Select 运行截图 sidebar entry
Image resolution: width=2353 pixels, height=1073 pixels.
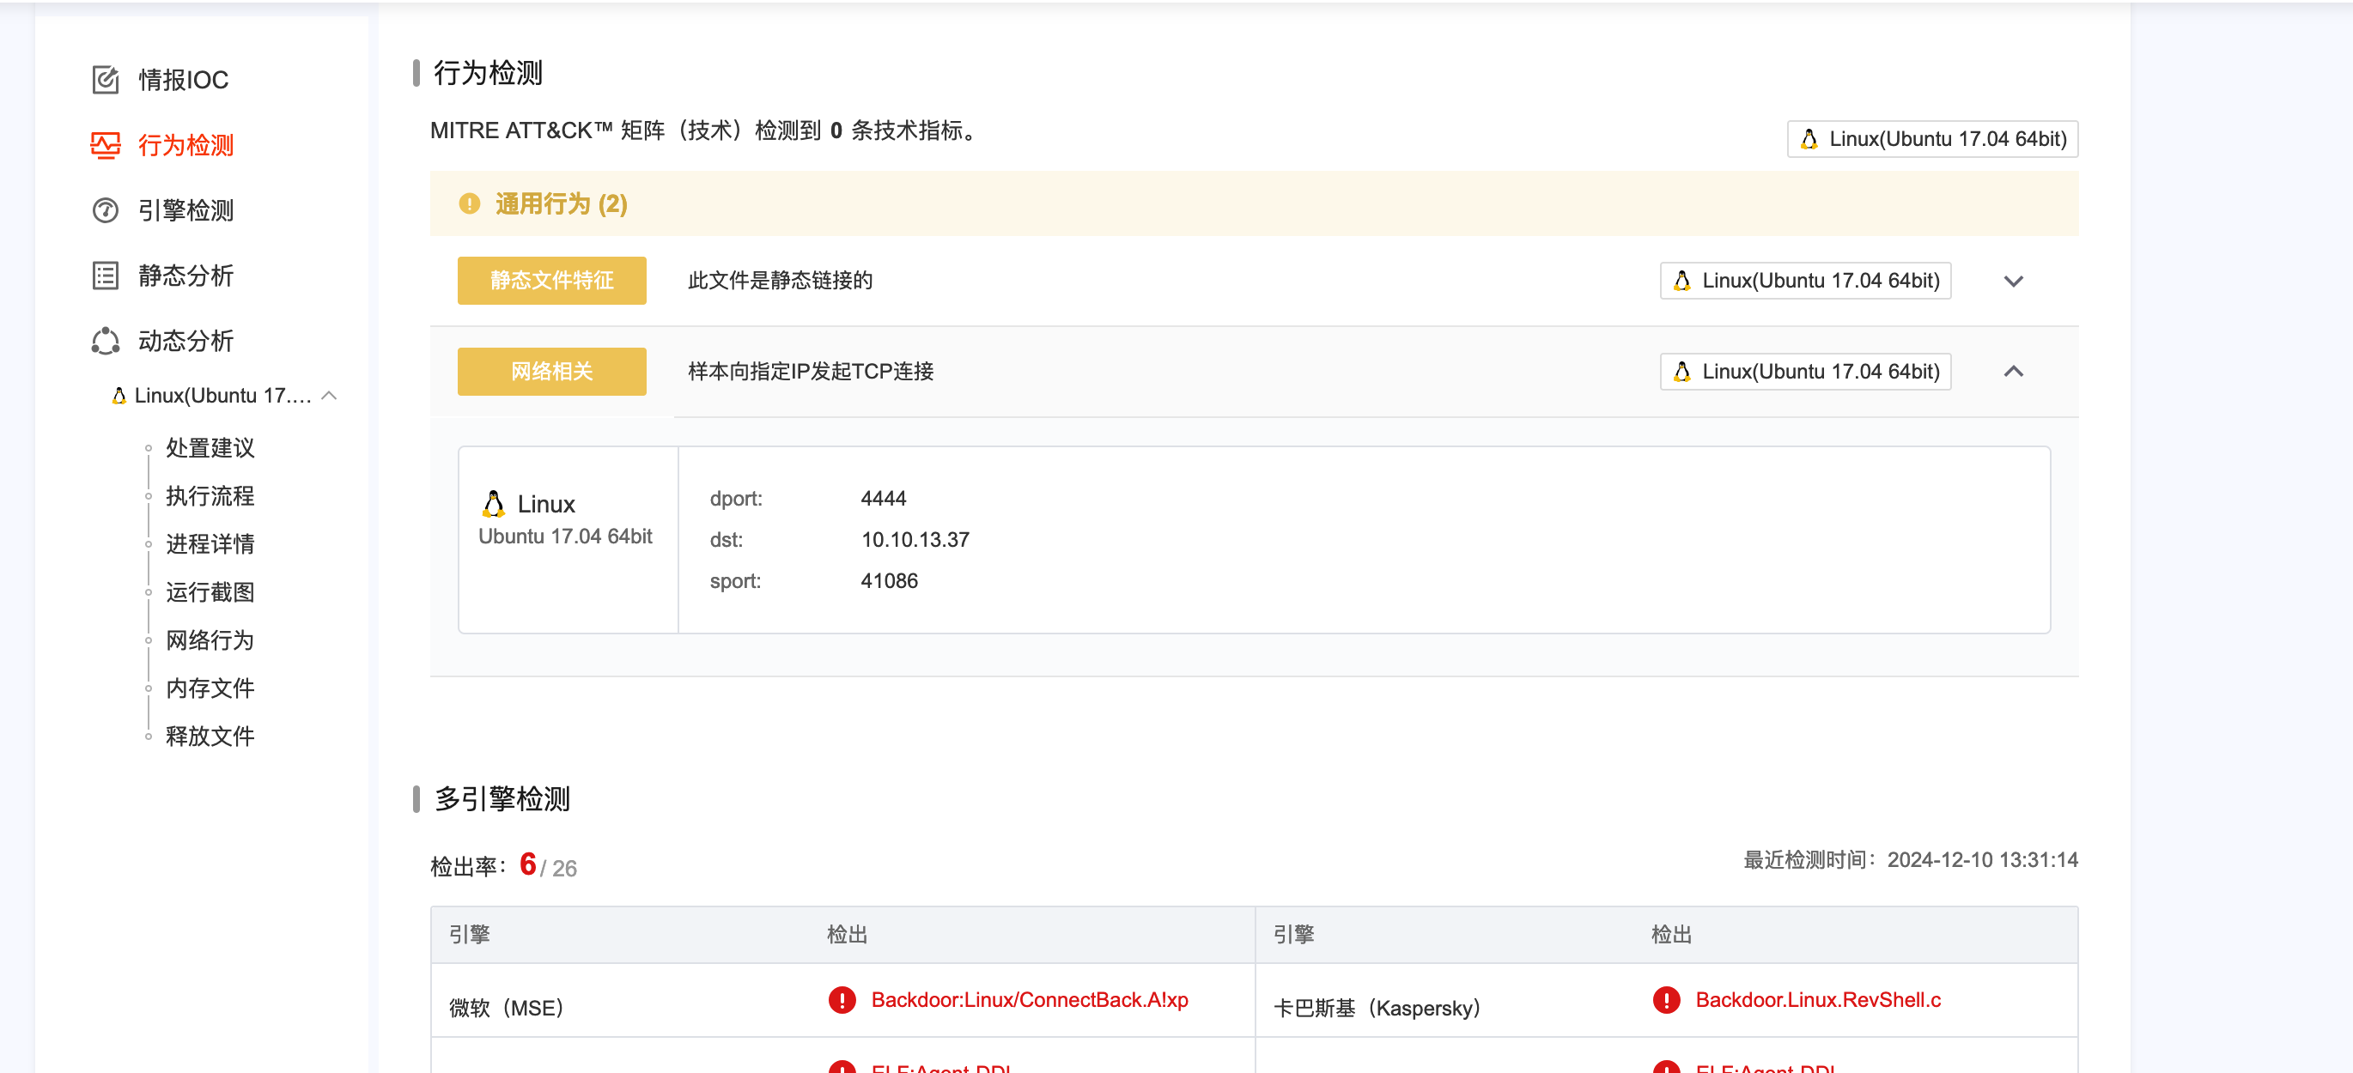(210, 591)
